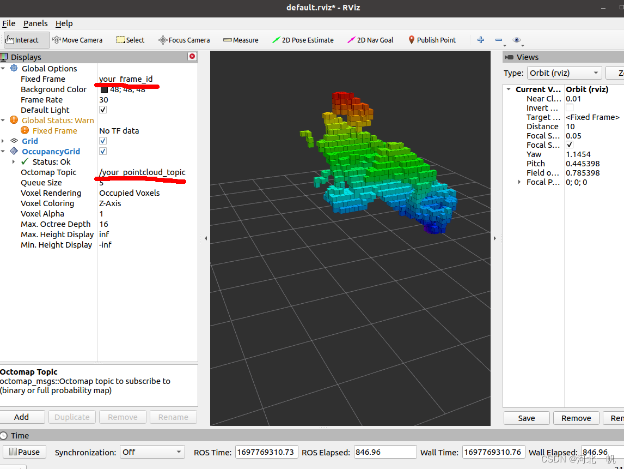The height and width of the screenshot is (469, 624).
Task: Click the plus icon to add tool
Action: [x=480, y=40]
